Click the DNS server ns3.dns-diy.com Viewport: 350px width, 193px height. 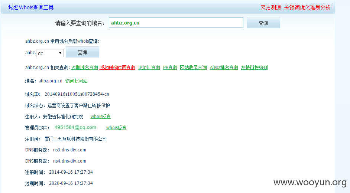pyautogui.click(x=69, y=150)
